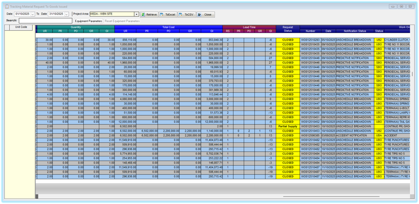Viewport: 419px width, 204px height.
Task: Click the GI column under Lead Time
Action: point(270,31)
